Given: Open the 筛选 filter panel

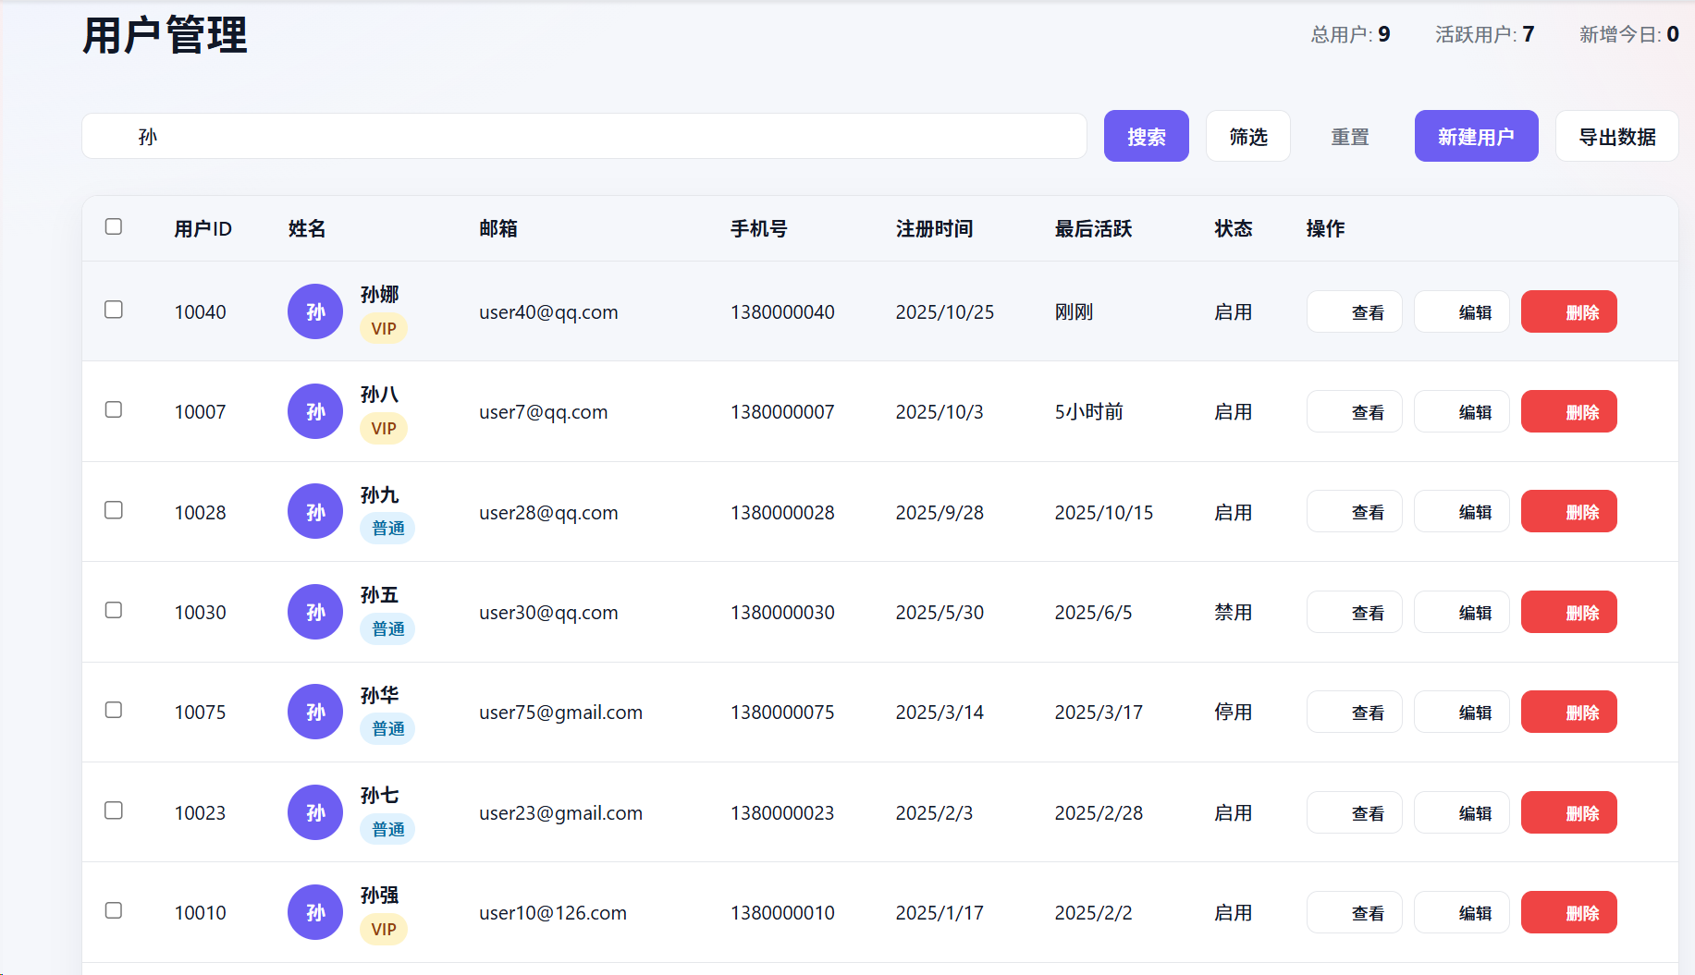Looking at the screenshot, I should coord(1247,136).
